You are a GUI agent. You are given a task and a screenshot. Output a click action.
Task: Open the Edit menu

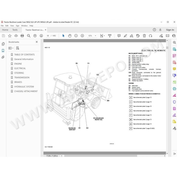(7, 26)
